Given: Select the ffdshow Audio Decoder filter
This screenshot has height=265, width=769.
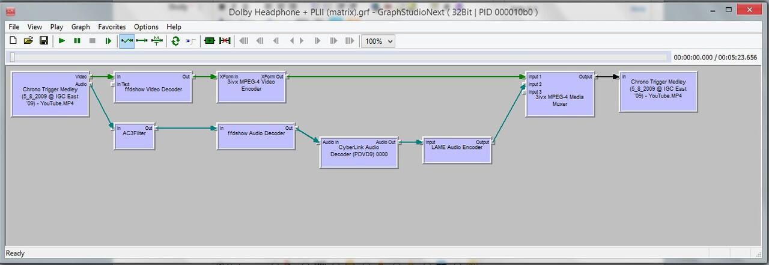Looking at the screenshot, I should coord(256,136).
